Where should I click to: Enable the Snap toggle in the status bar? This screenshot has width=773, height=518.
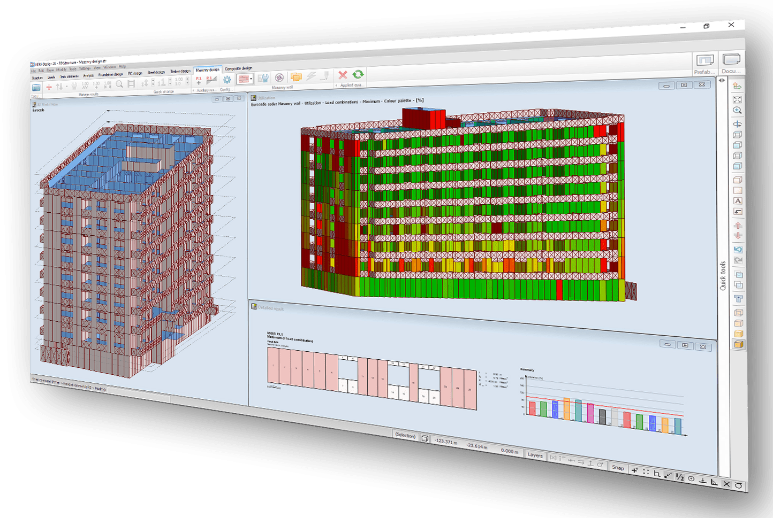pyautogui.click(x=618, y=468)
